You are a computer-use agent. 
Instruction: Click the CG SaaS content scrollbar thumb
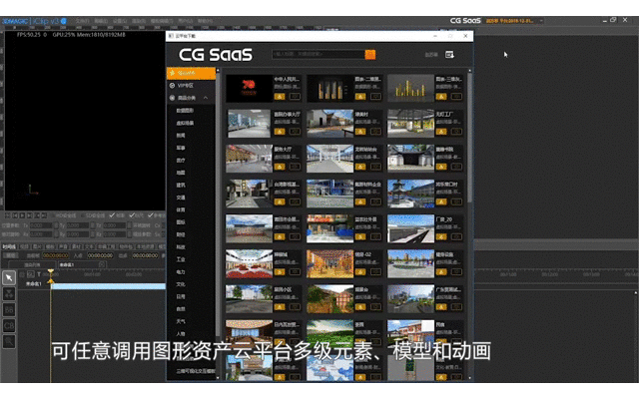point(470,138)
